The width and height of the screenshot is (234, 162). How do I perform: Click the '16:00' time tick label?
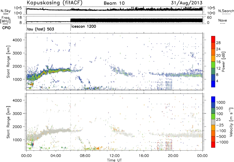(144, 156)
